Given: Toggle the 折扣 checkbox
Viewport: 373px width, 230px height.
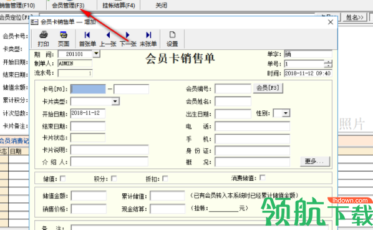Looking at the screenshot, I should tap(165, 178).
